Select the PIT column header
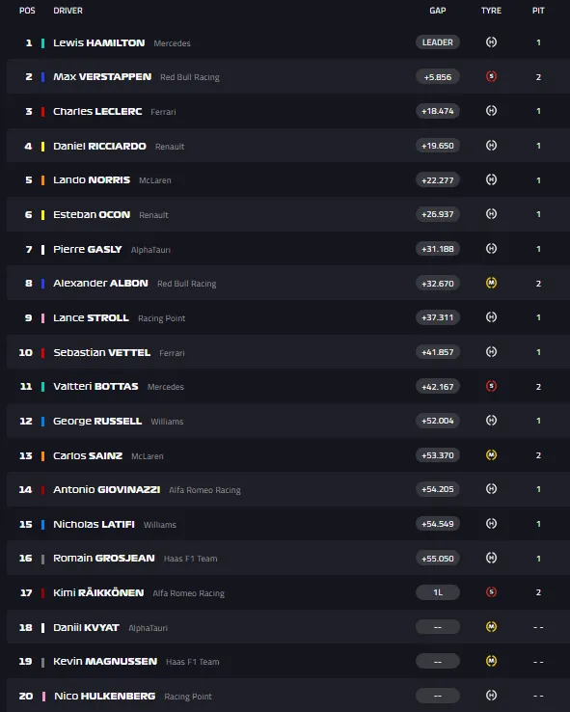This screenshot has width=570, height=712. [x=538, y=11]
